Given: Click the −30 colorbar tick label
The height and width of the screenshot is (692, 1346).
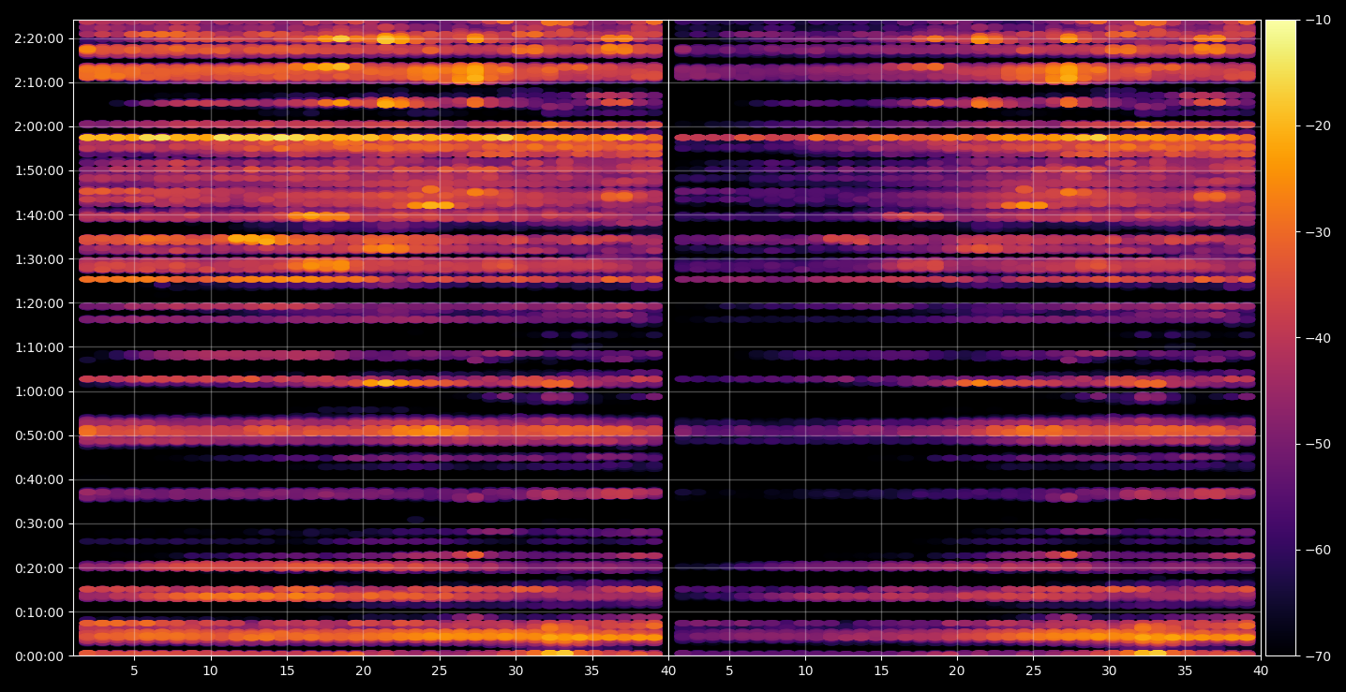Looking at the screenshot, I should (x=1317, y=232).
